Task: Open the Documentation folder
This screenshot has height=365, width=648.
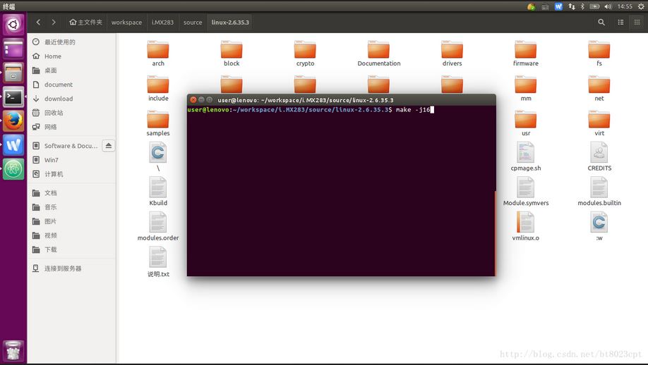Action: [x=378, y=54]
